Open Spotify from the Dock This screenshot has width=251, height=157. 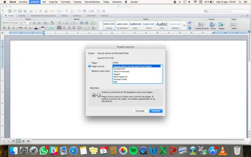pos(133,151)
